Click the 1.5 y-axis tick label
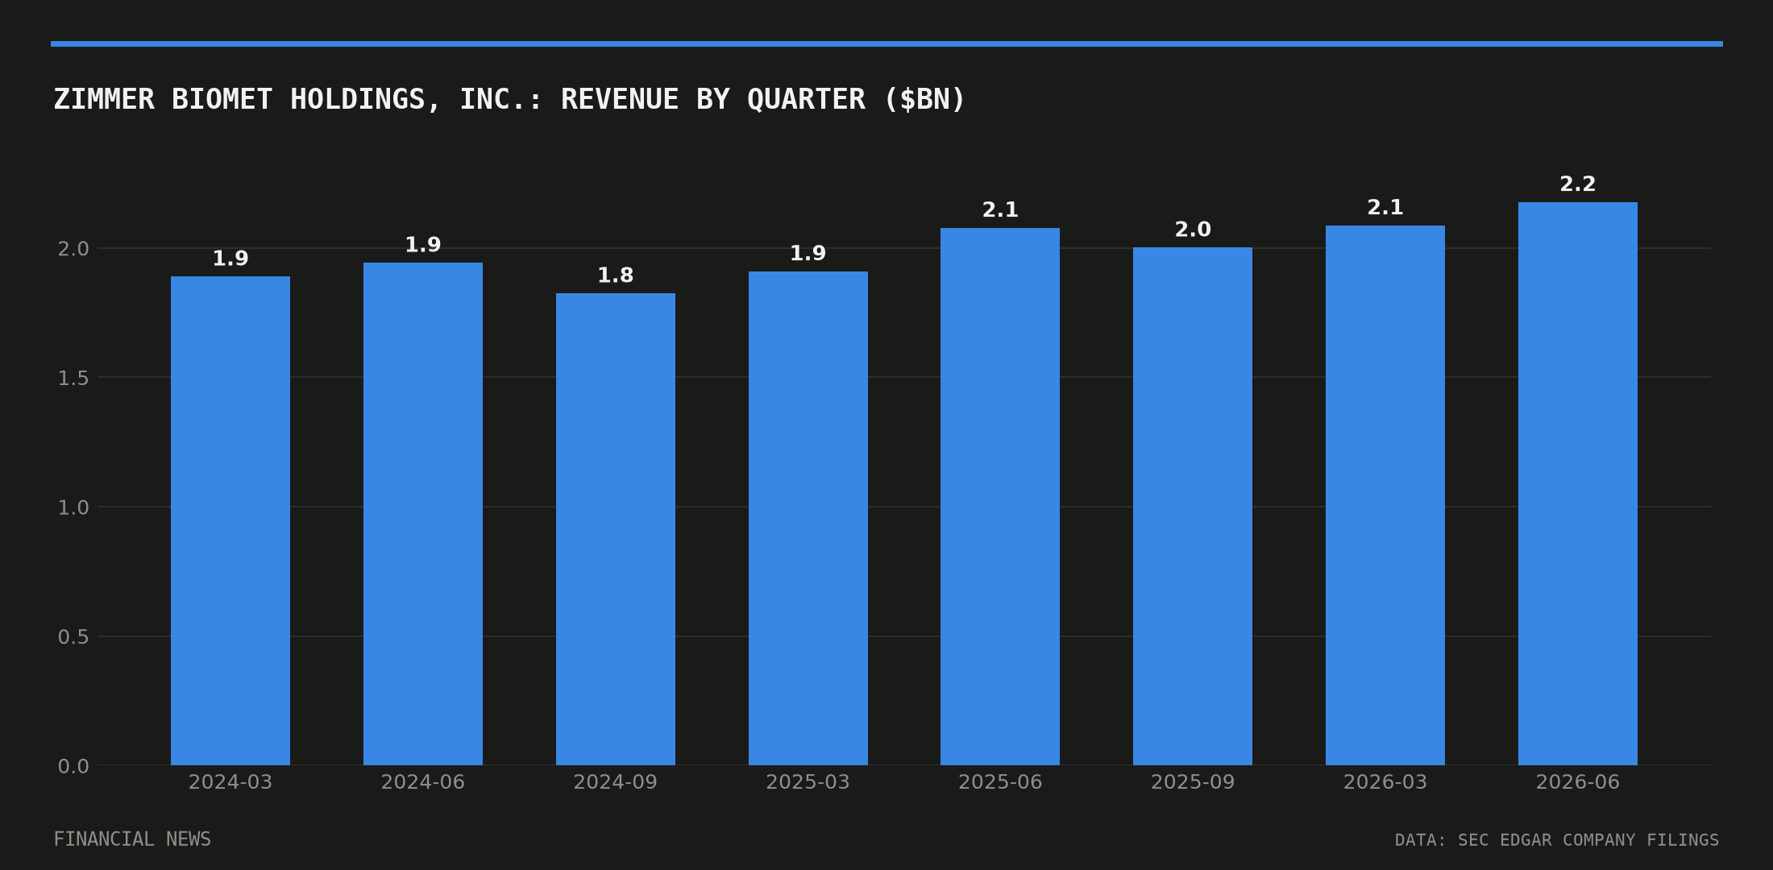Viewport: 1773px width, 870px height. (x=73, y=378)
